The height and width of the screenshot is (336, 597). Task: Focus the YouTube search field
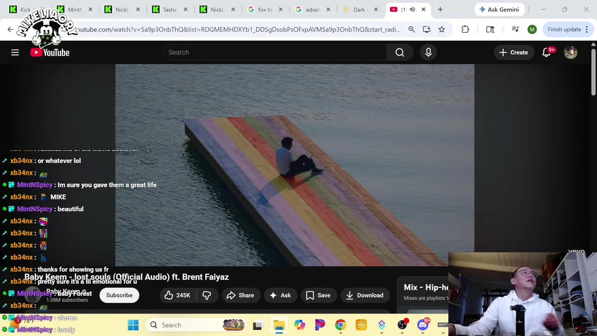click(274, 52)
